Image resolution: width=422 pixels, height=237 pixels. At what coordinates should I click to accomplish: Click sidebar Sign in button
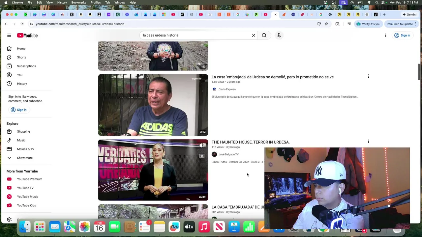pyautogui.click(x=19, y=110)
